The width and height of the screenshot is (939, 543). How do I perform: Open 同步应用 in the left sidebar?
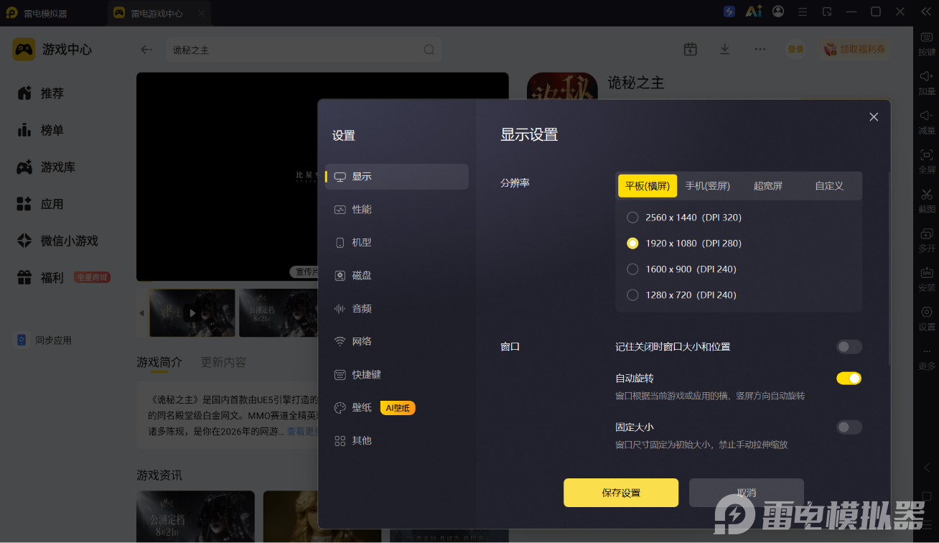tap(45, 340)
